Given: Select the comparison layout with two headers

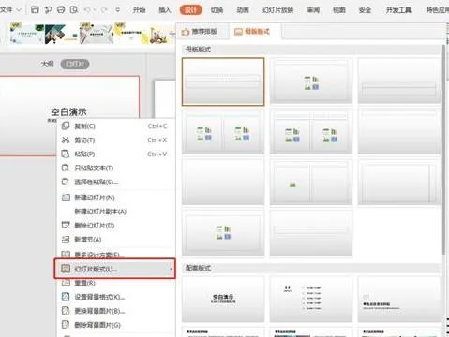Looking at the screenshot, I should click(311, 132).
